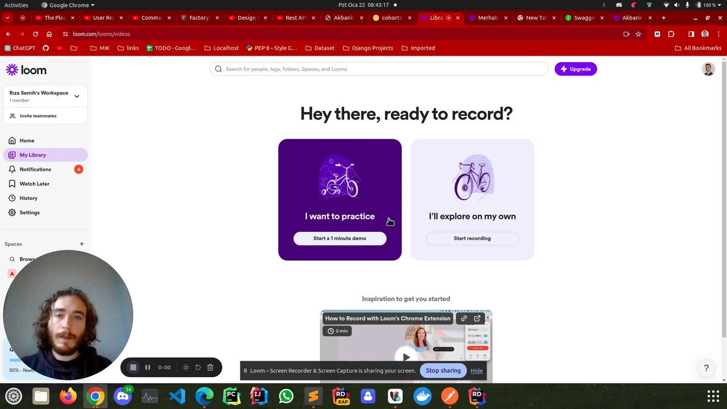Open the Localhost bookmarks folder

click(222, 48)
